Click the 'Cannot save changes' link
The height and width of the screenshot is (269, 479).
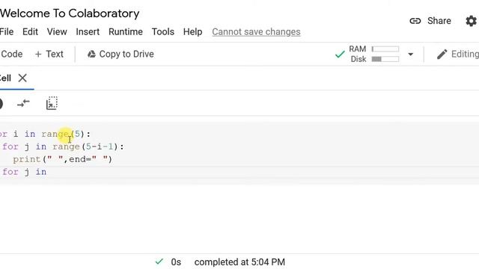coord(256,31)
